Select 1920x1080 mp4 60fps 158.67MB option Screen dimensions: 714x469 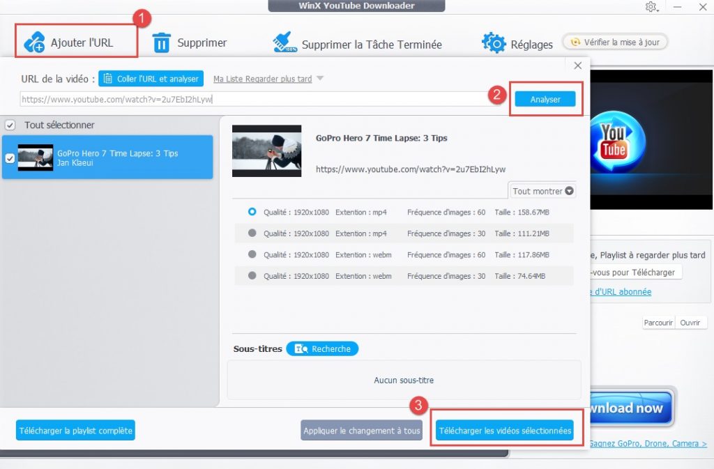click(x=252, y=212)
